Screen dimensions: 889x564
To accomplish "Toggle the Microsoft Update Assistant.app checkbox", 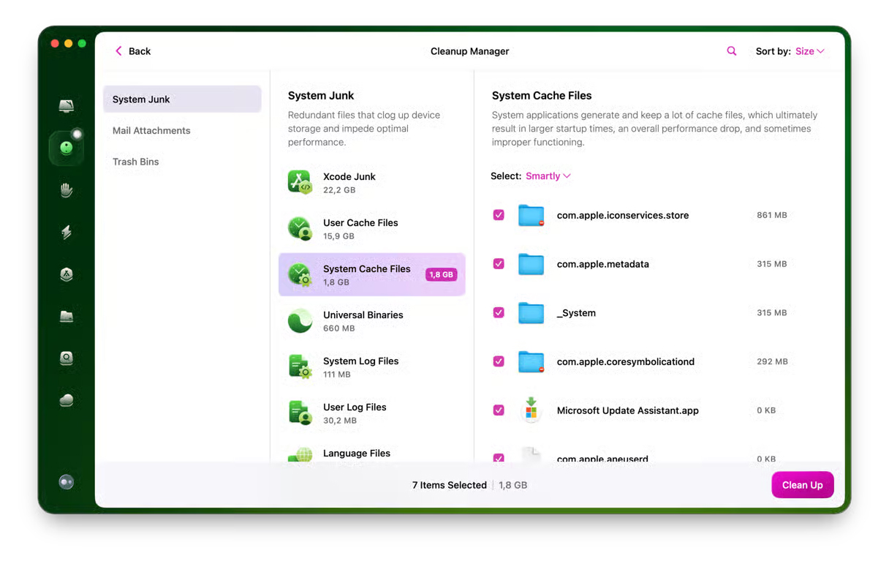I will 499,410.
